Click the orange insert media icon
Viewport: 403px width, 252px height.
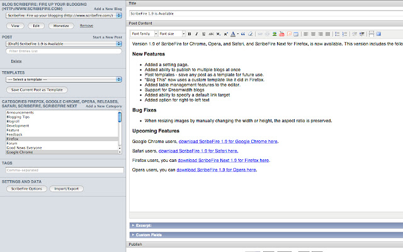(x=289, y=34)
